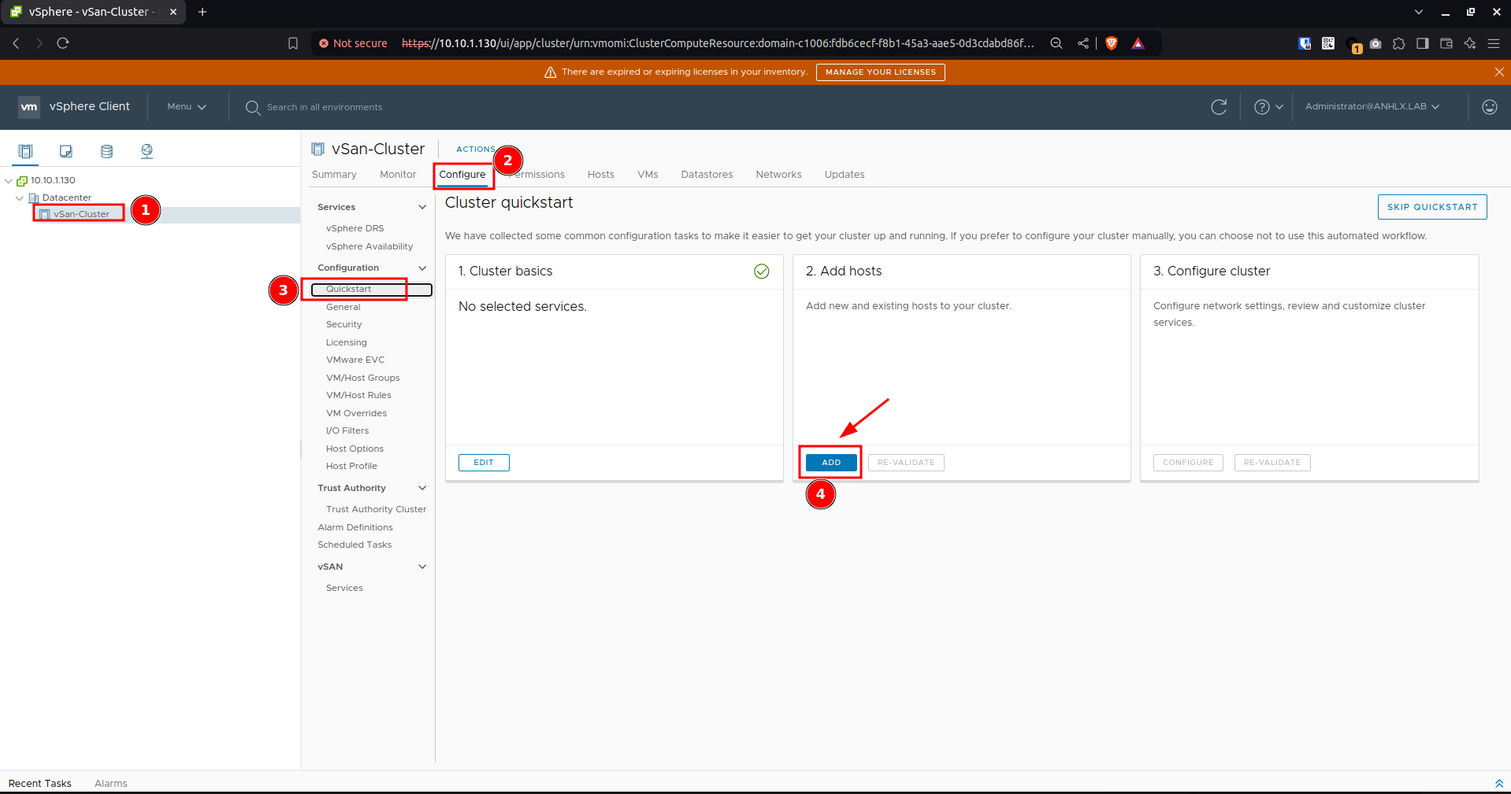1511x794 pixels.
Task: Dismiss the expired licenses warning banner
Action: click(1498, 72)
